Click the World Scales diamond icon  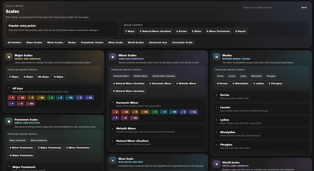217,164
